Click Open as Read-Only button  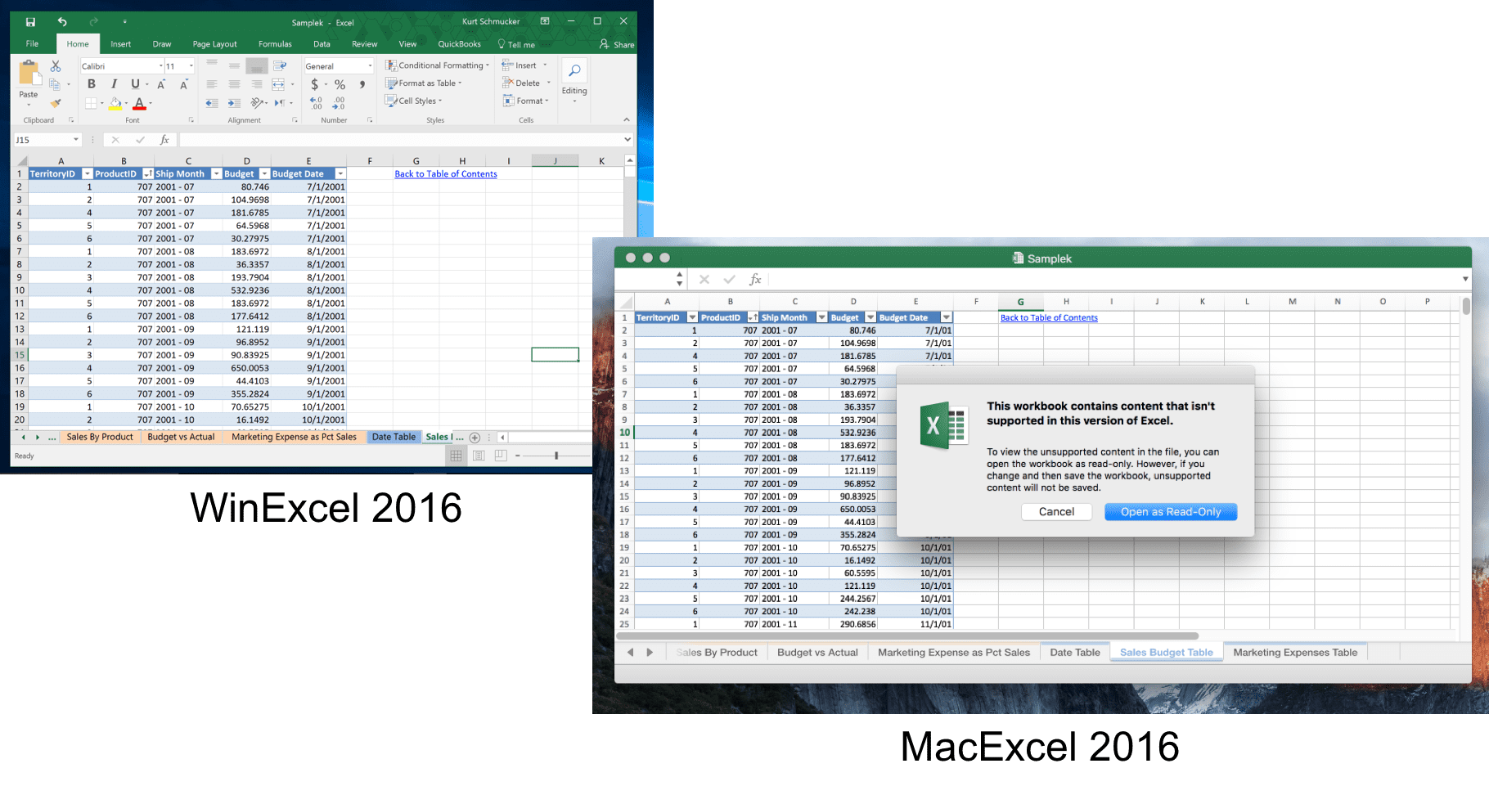point(1171,512)
